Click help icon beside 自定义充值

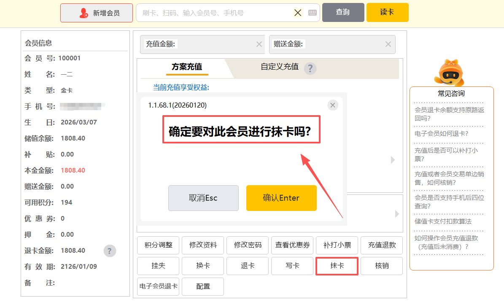click(310, 68)
